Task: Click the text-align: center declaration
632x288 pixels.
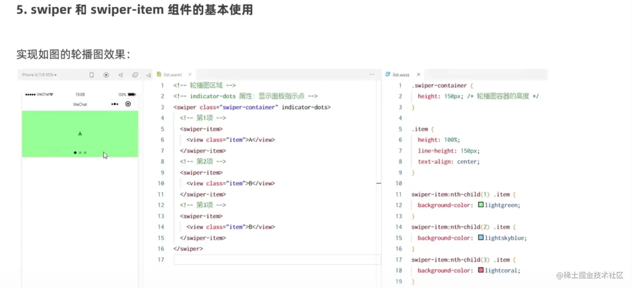Action: (449, 162)
